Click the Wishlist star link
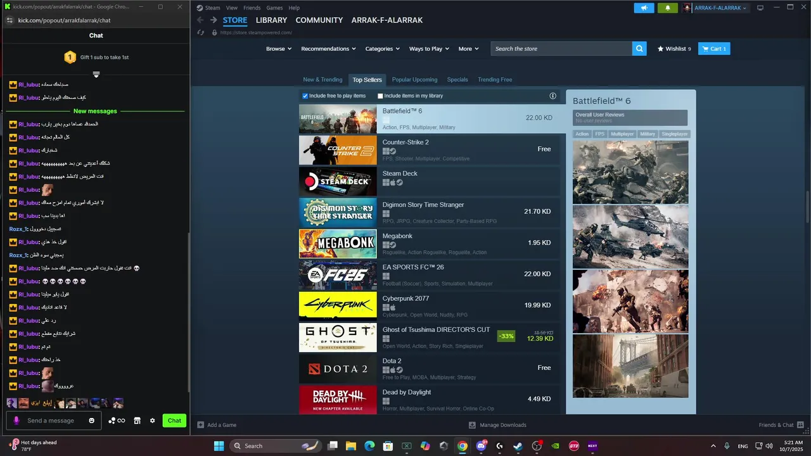 [x=674, y=49]
